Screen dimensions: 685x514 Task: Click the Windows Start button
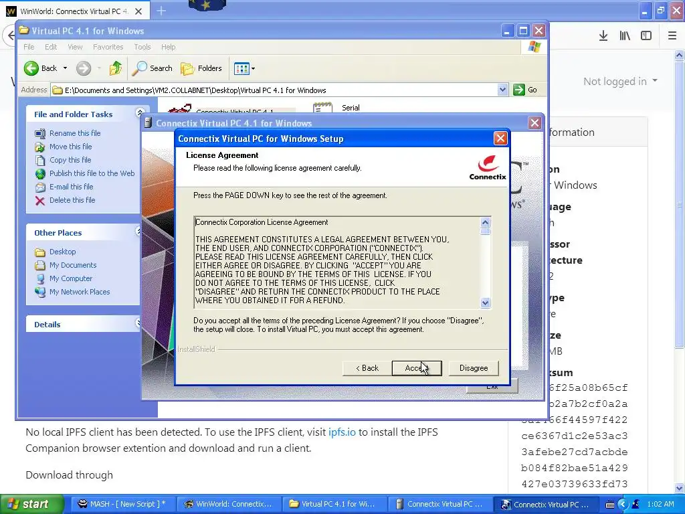coord(32,504)
